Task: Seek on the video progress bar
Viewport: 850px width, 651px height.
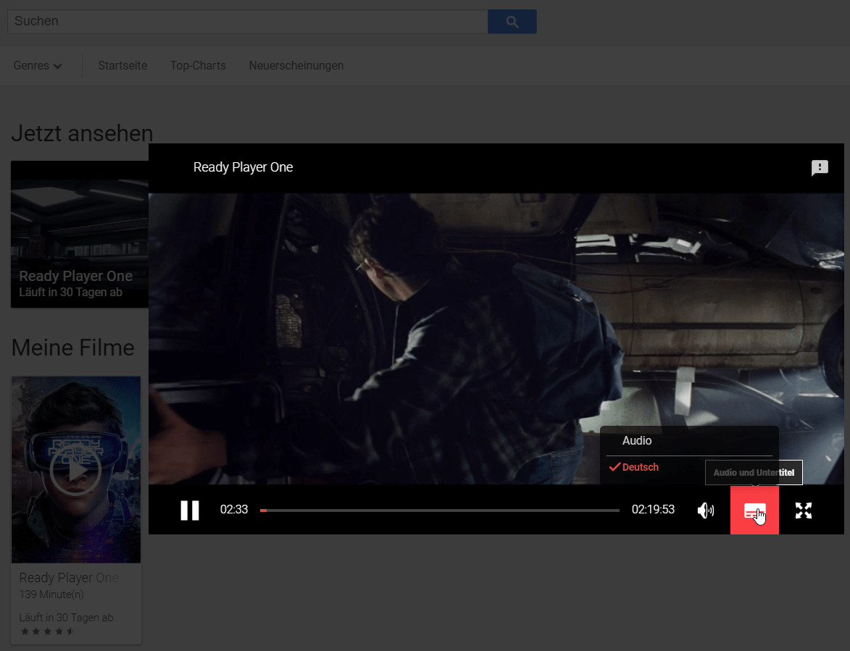Action: pyautogui.click(x=440, y=511)
